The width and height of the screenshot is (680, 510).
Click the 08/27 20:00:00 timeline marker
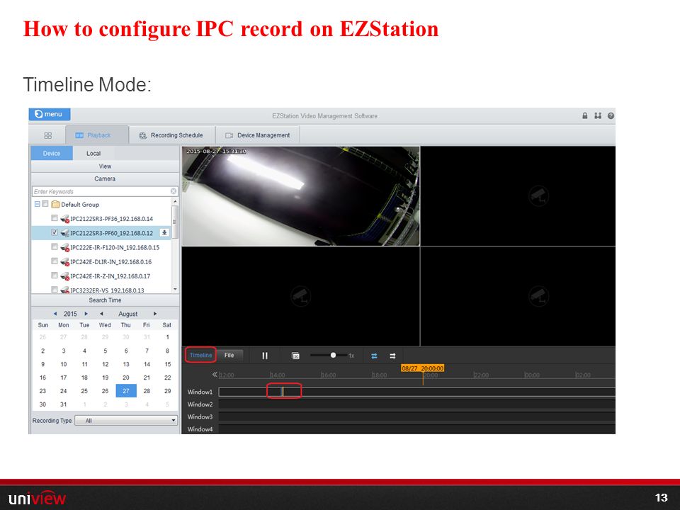(422, 368)
